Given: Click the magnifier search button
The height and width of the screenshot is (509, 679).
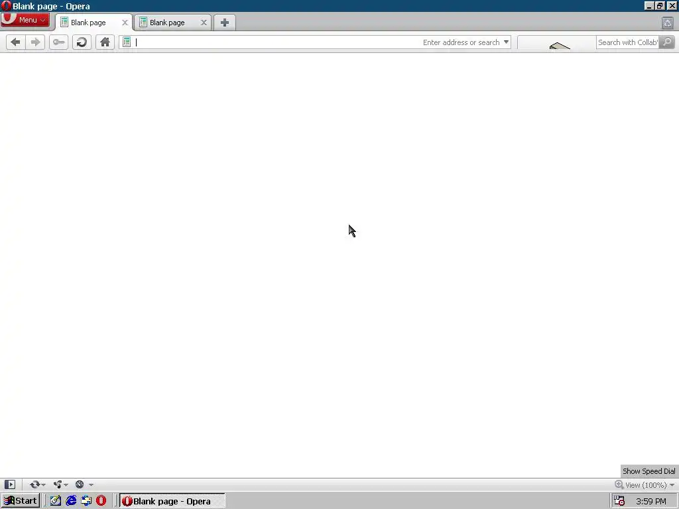Looking at the screenshot, I should (x=667, y=42).
